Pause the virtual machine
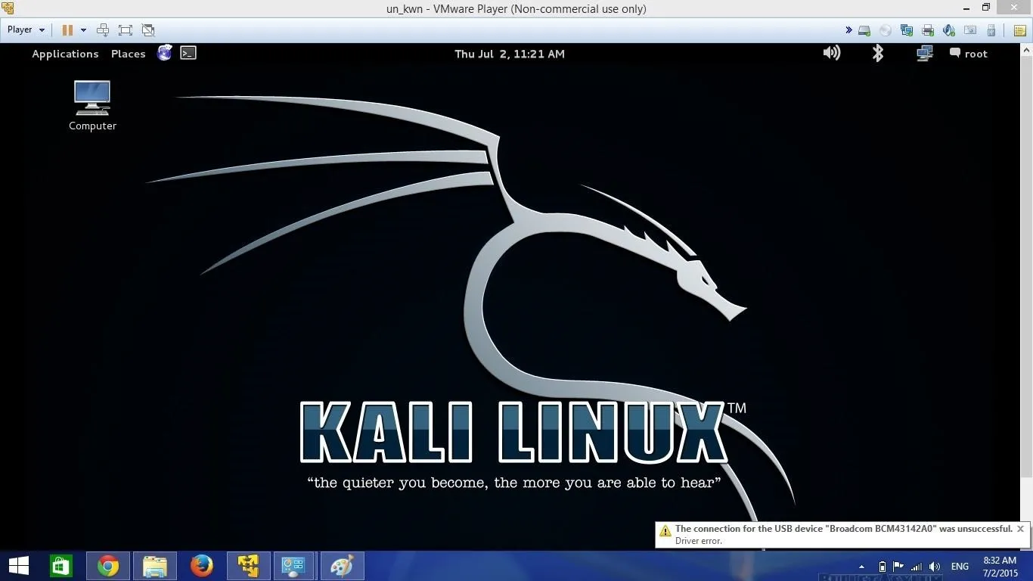The image size is (1033, 581). click(x=67, y=30)
